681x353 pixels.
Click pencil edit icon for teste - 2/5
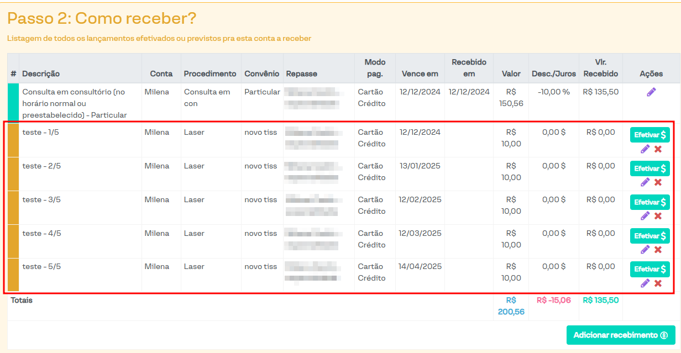point(645,182)
